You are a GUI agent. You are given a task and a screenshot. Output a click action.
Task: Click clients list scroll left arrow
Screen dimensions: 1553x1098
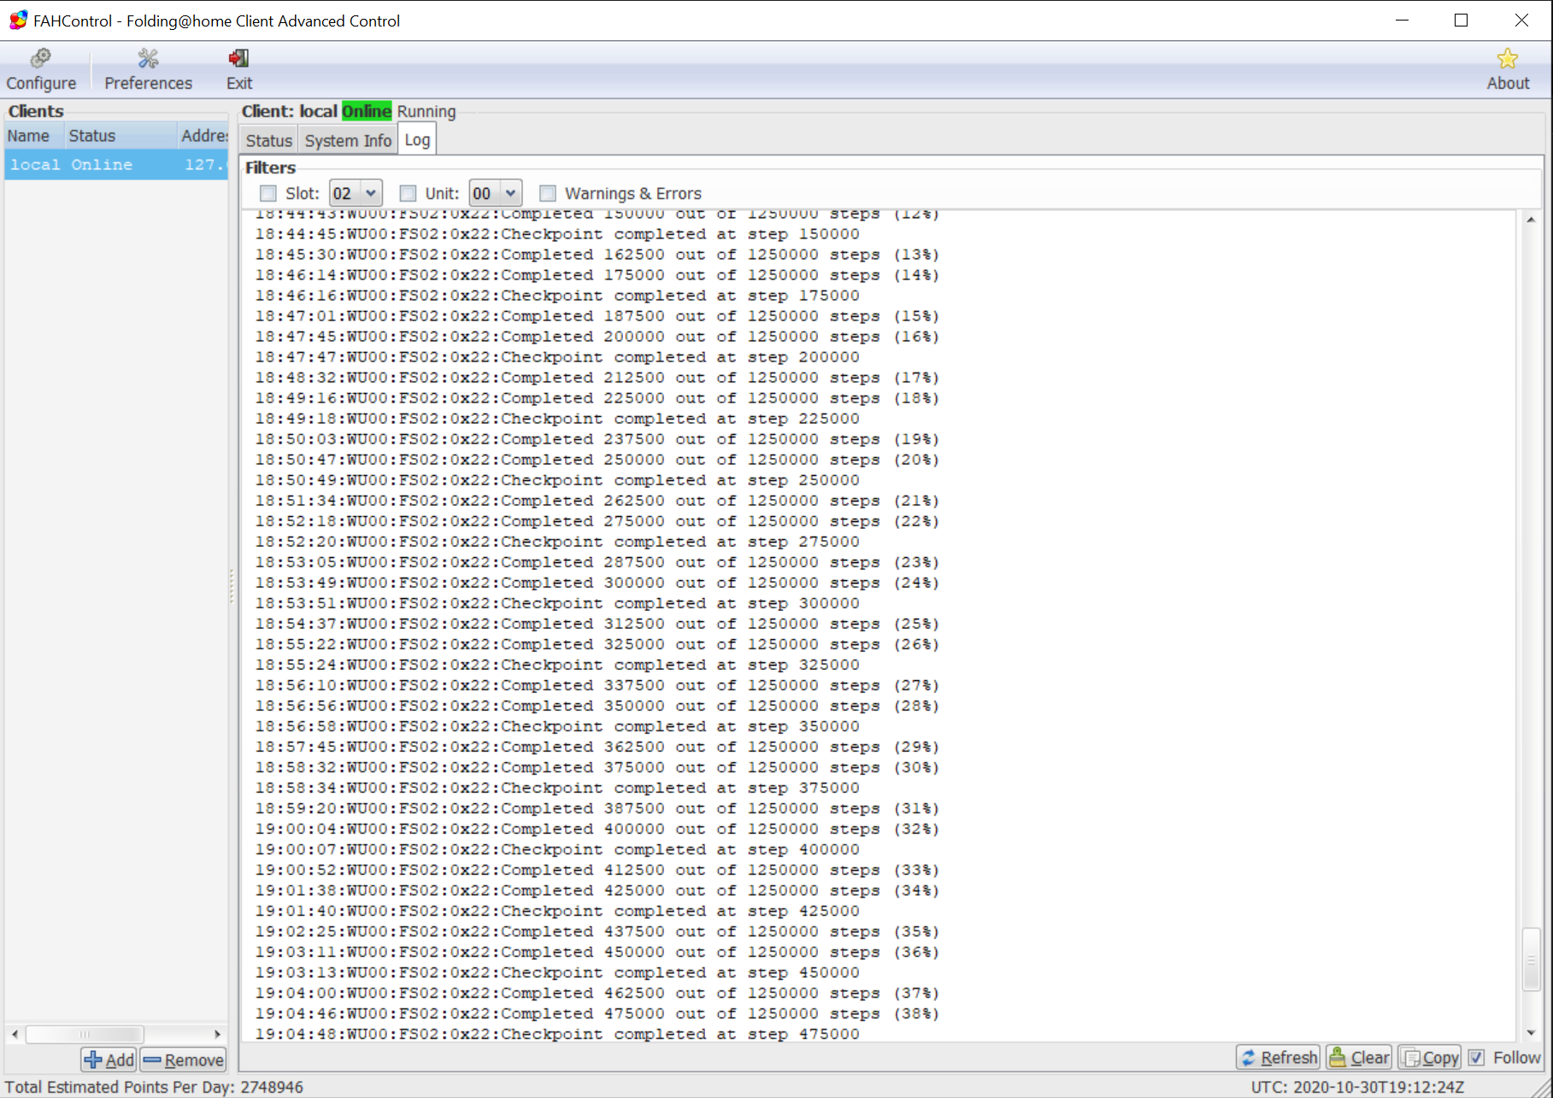tap(15, 1034)
